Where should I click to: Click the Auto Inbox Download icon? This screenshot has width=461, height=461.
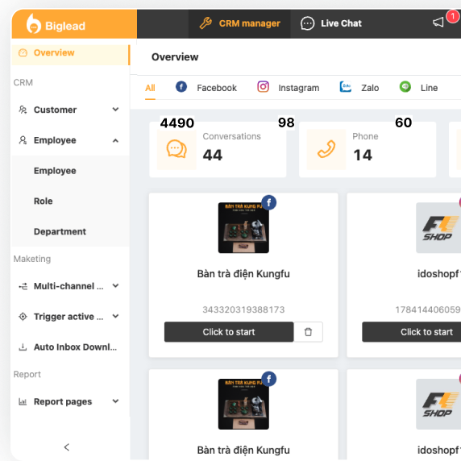pos(23,347)
